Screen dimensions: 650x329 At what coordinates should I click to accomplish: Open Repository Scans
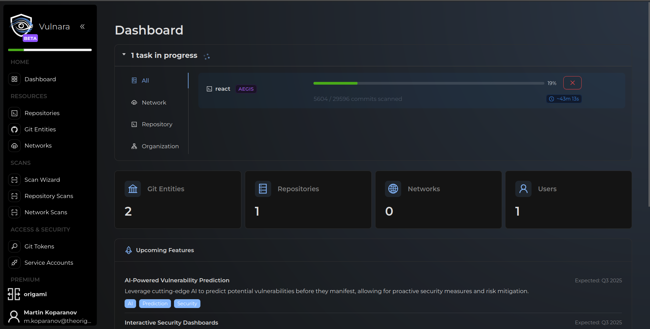point(49,196)
